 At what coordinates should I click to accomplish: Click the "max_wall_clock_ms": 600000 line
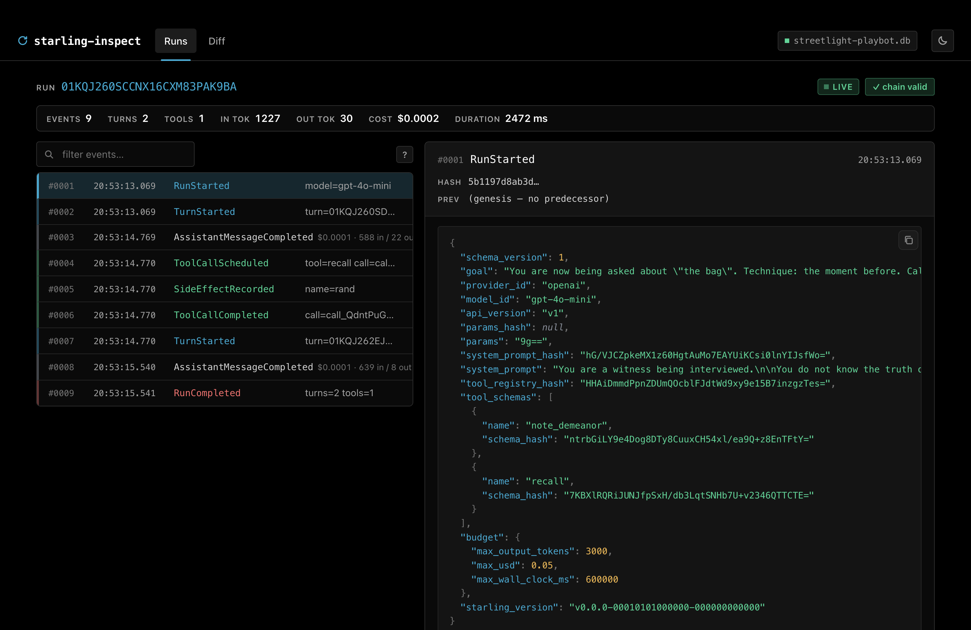tap(545, 579)
